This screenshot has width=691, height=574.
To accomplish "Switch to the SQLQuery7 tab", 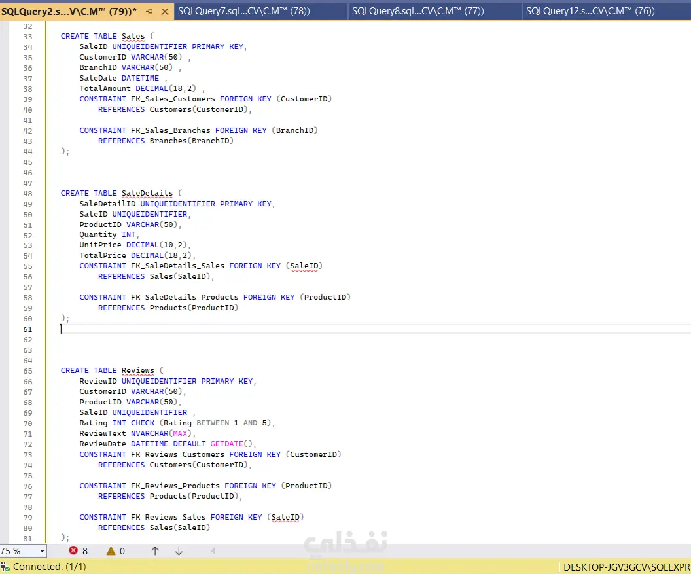I will tap(243, 11).
